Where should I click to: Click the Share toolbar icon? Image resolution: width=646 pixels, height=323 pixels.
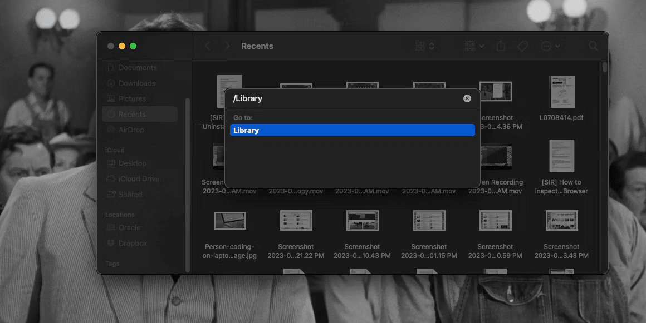pos(501,46)
